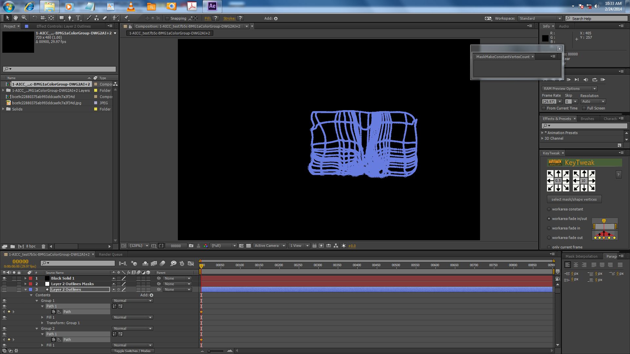Expand the Animation Presets category
This screenshot has height=354, width=630.
tap(542, 133)
